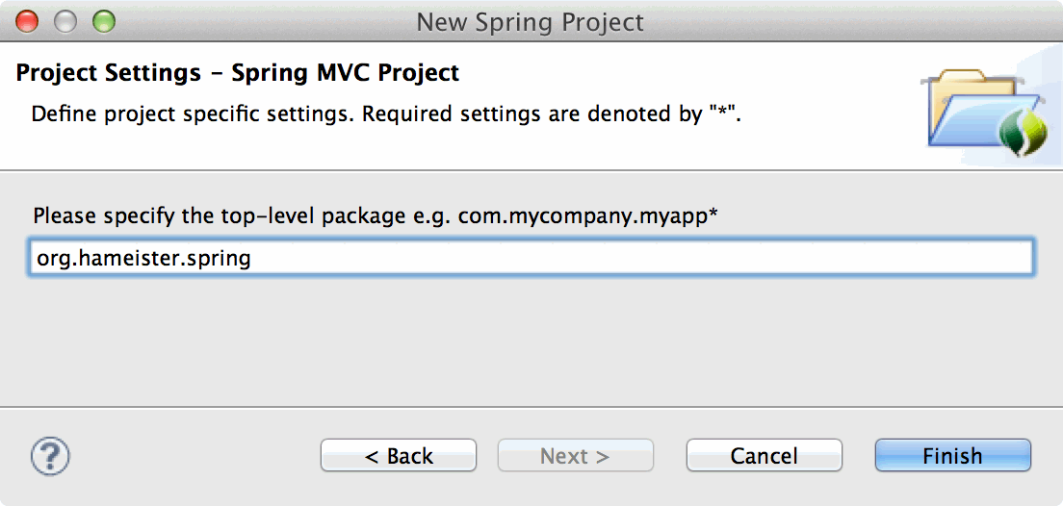Viewport: 1063px width, 506px height.
Task: Minimize the dialog with the yellow button
Action: pos(65,20)
